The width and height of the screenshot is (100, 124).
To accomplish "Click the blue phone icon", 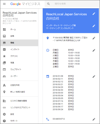I will tap(48, 119).
